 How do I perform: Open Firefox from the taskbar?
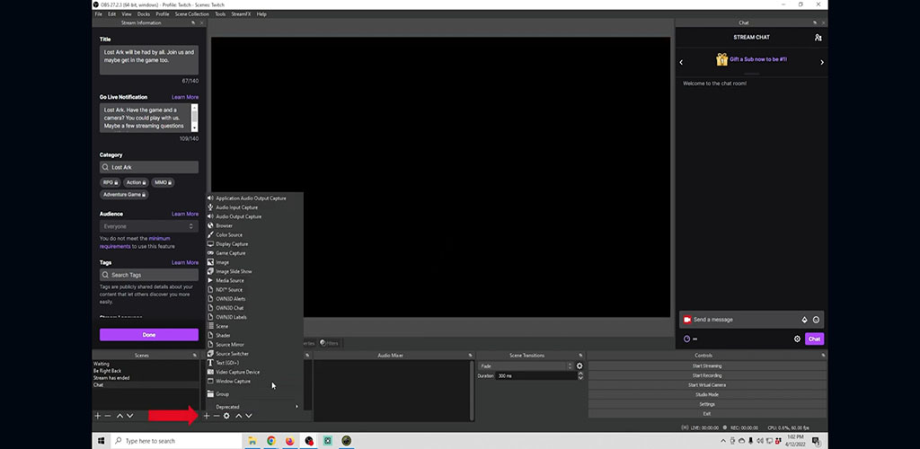[x=290, y=441]
